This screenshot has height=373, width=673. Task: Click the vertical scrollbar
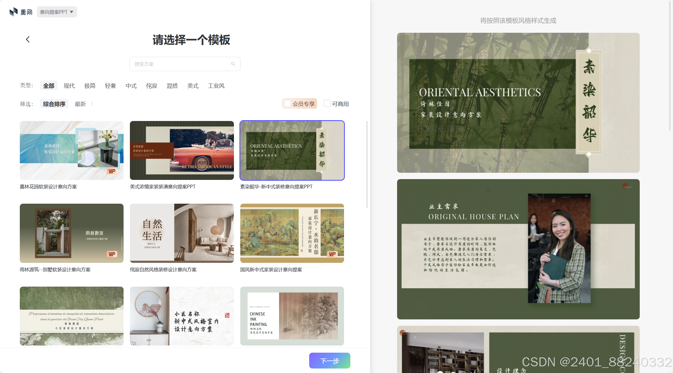coord(367,164)
